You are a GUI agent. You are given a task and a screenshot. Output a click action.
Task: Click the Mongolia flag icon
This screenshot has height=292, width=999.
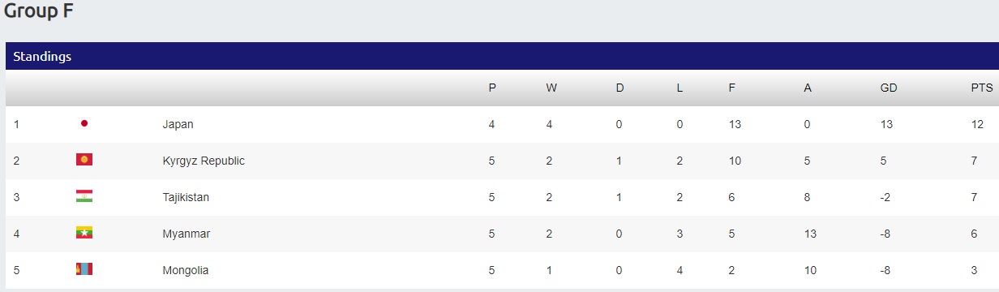(x=84, y=269)
